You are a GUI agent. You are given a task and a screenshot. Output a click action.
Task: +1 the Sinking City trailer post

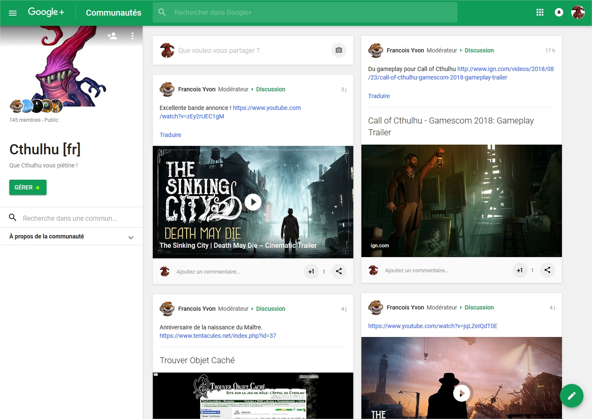click(x=311, y=271)
